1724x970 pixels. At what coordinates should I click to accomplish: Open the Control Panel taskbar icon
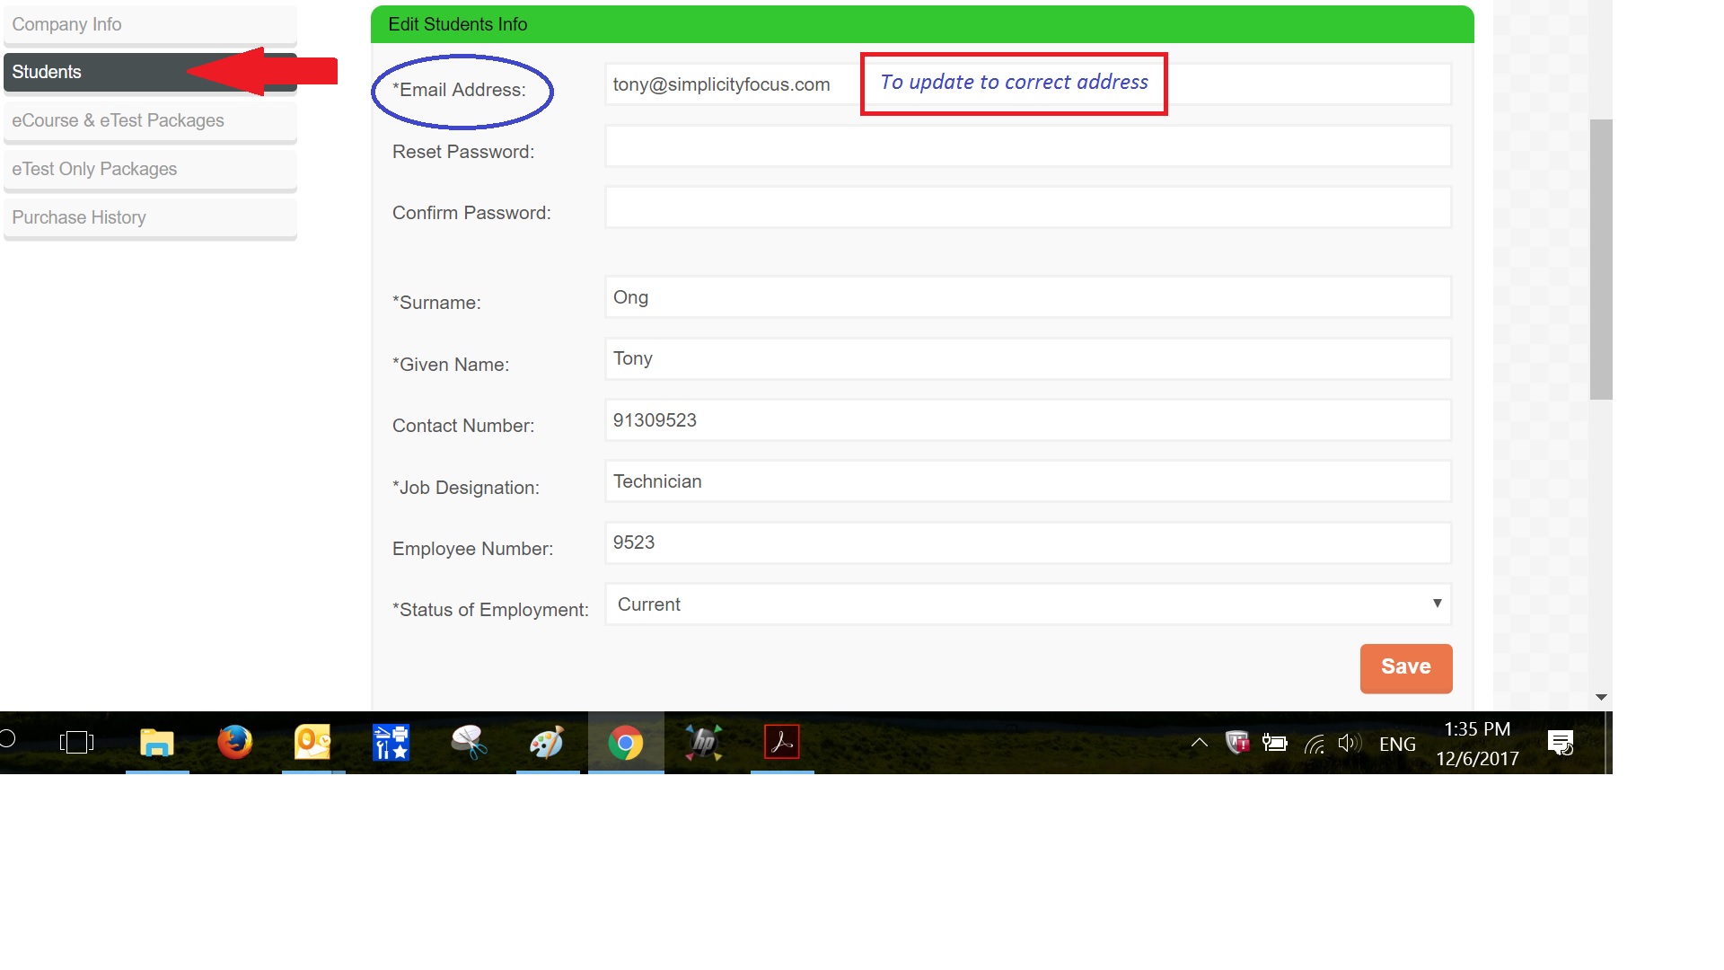(391, 743)
